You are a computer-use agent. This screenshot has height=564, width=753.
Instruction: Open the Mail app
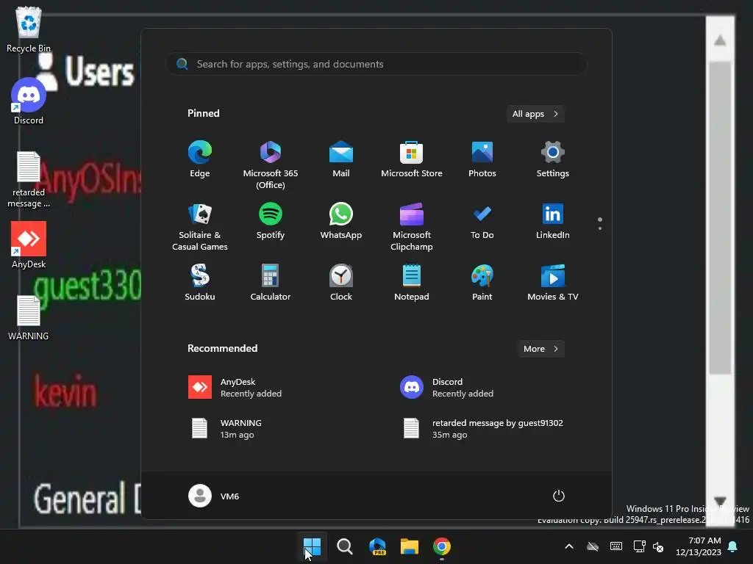(x=341, y=159)
